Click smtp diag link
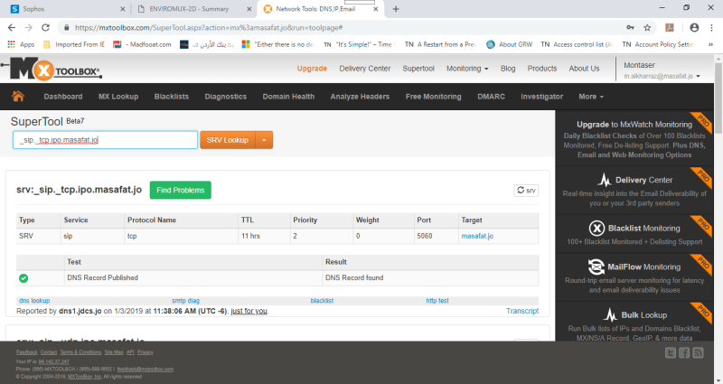This screenshot has height=384, width=723. 185,301
